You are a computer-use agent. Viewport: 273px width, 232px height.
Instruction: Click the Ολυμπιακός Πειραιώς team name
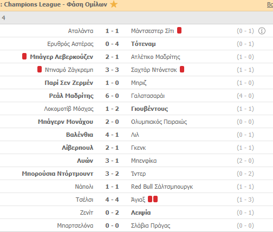tap(159, 122)
